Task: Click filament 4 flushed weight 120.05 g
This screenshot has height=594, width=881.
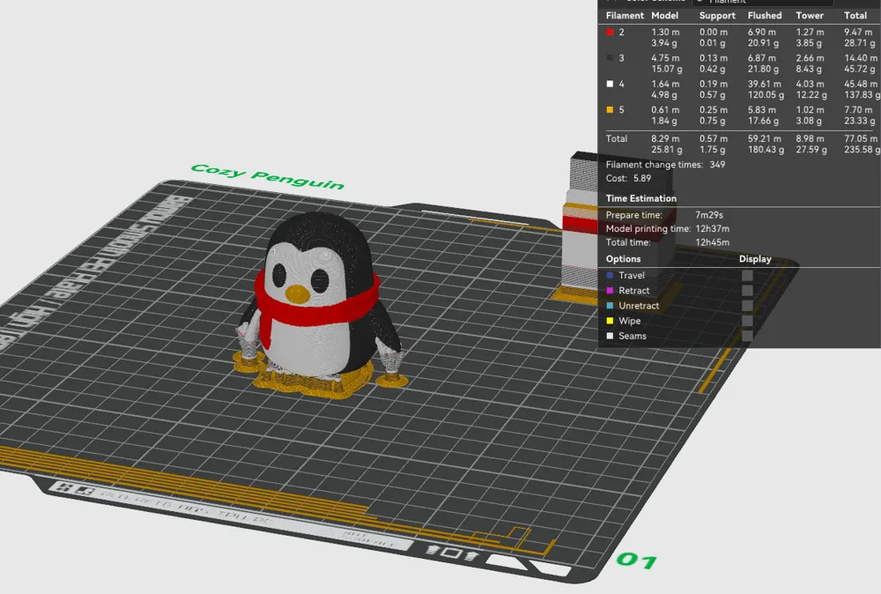Action: pyautogui.click(x=766, y=95)
